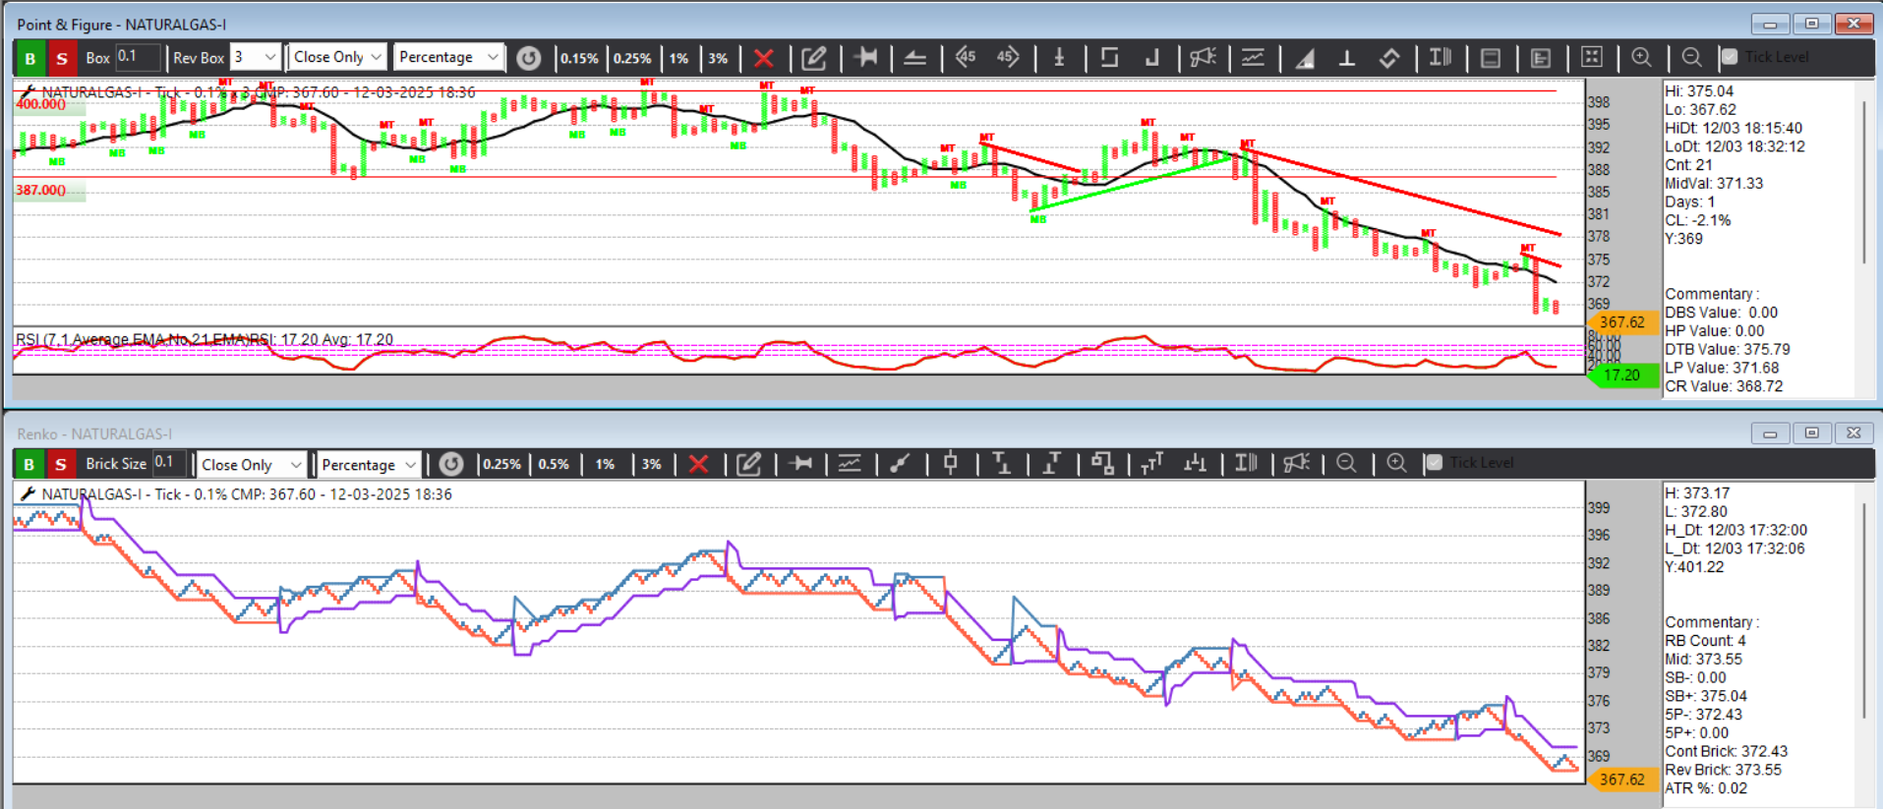This screenshot has width=1883, height=809.
Task: Click the line chart indicator icon in Point & Figure toolbar
Action: click(x=1253, y=57)
